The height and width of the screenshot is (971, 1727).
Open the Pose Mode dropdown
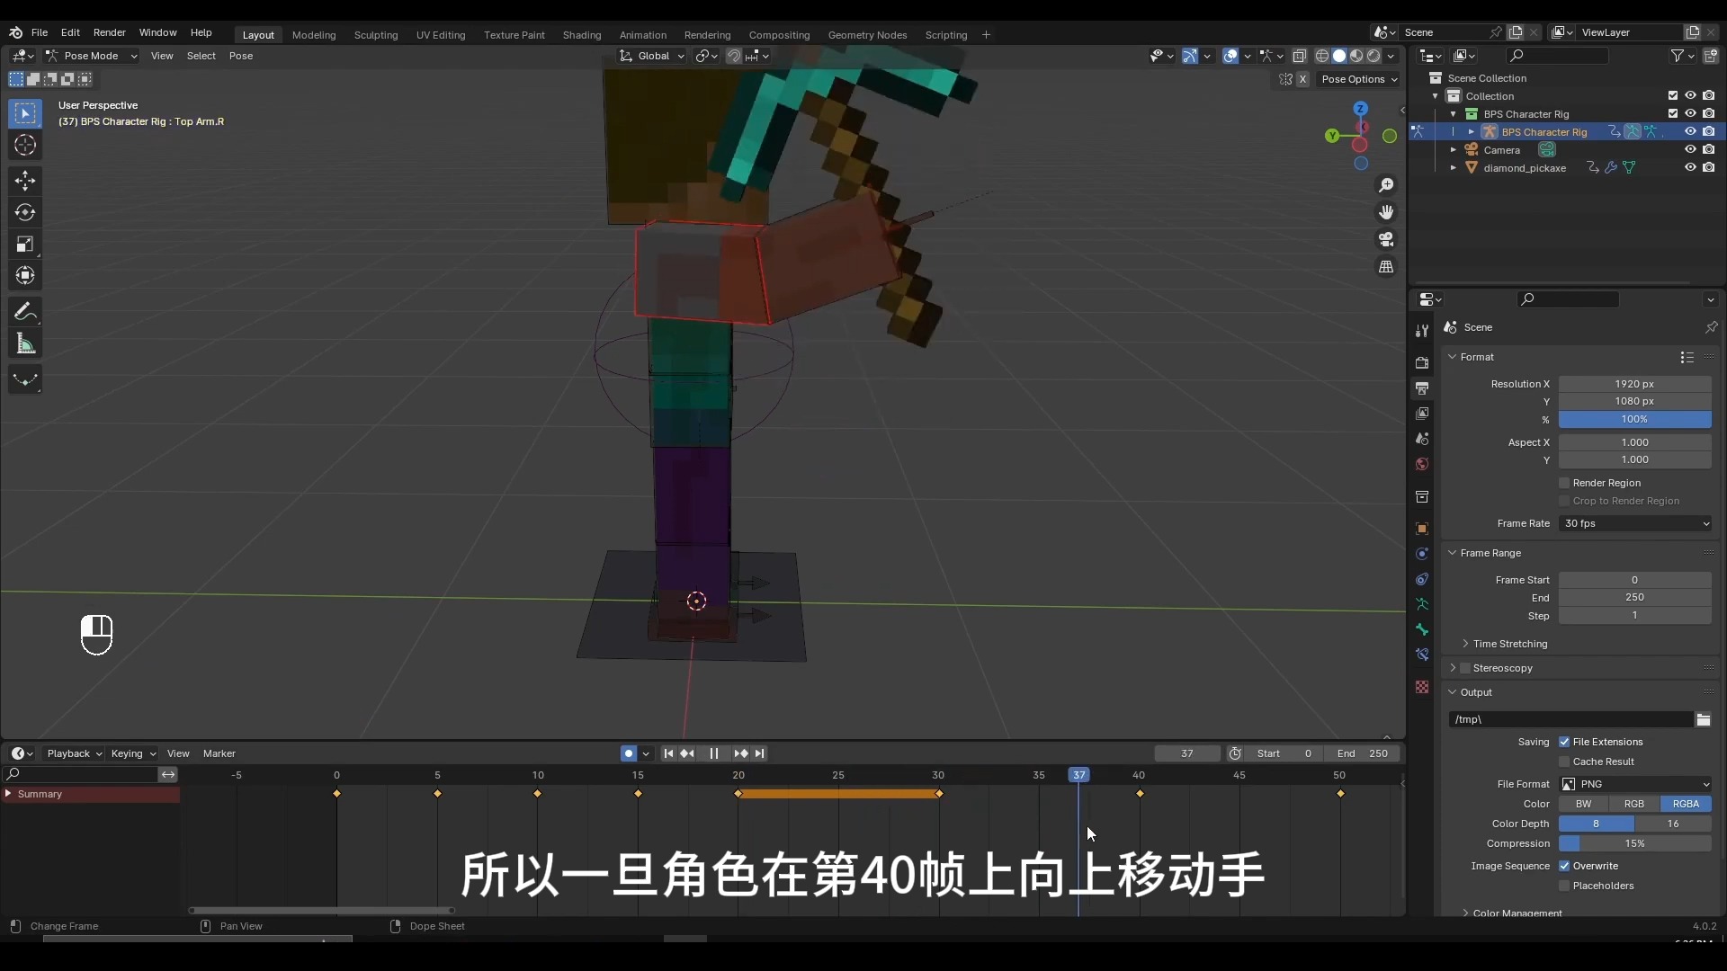pyautogui.click(x=91, y=56)
